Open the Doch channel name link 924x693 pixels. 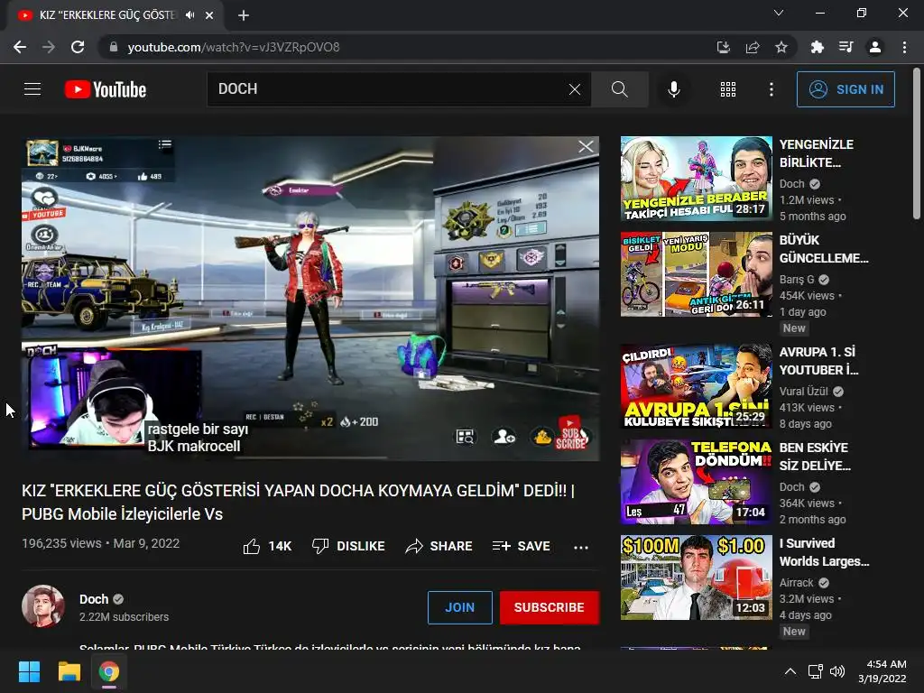94,599
